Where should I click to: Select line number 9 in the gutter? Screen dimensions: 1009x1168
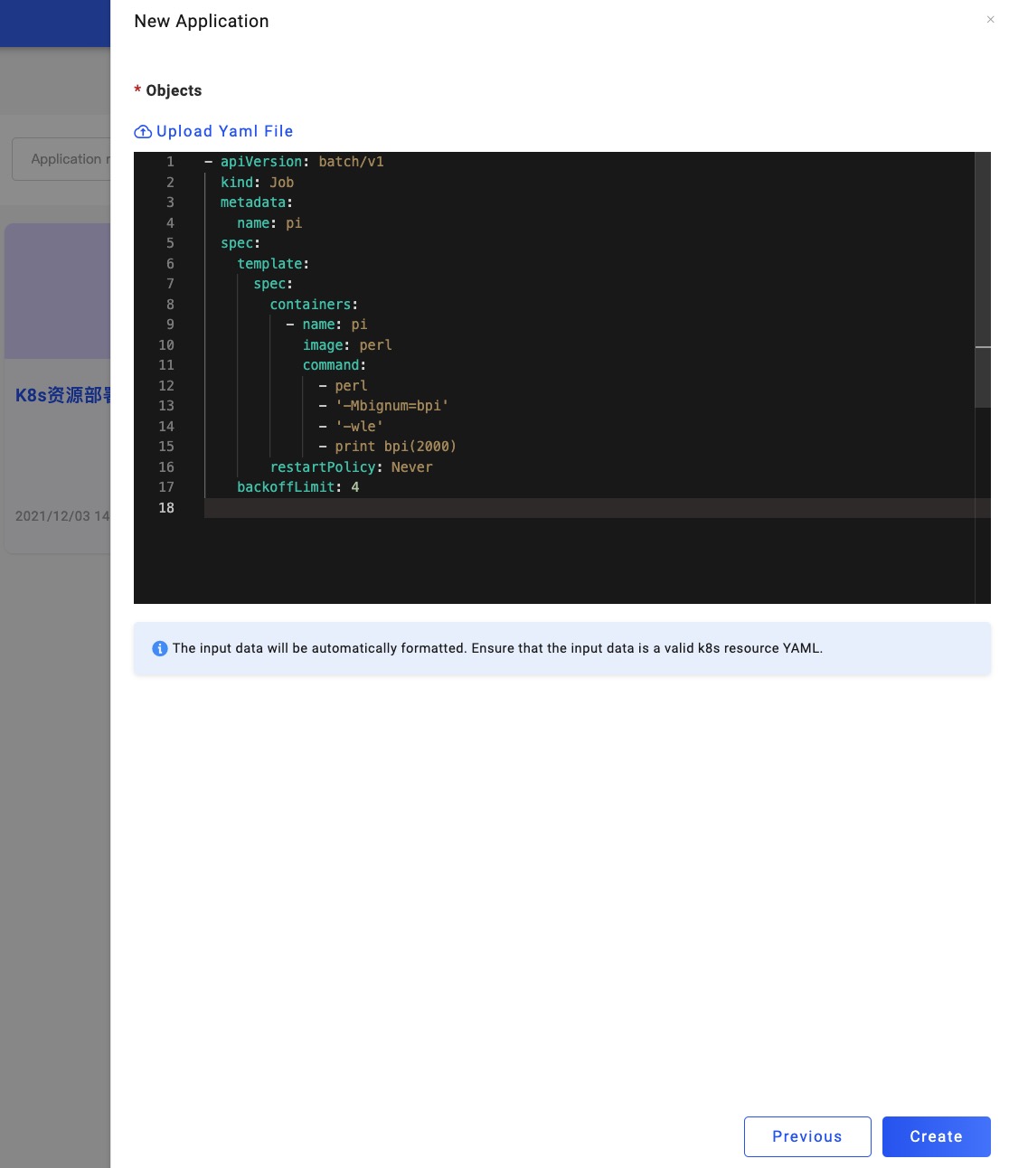tap(170, 325)
